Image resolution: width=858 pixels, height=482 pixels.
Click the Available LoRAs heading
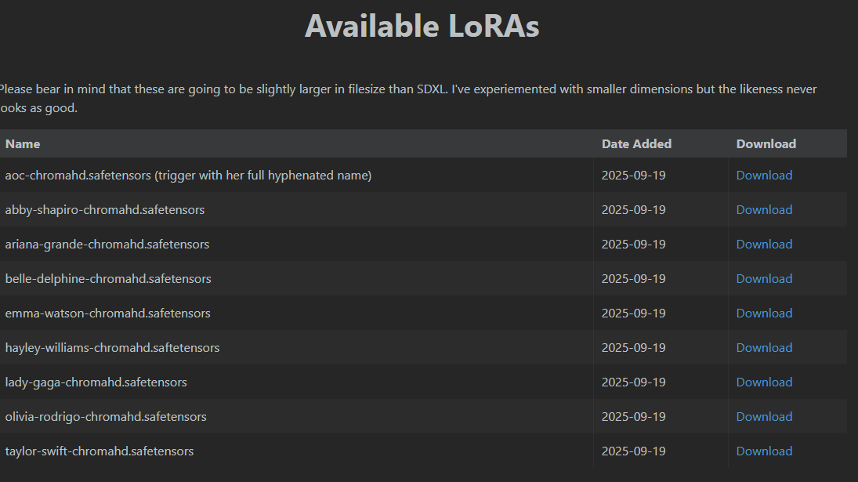pyautogui.click(x=422, y=26)
